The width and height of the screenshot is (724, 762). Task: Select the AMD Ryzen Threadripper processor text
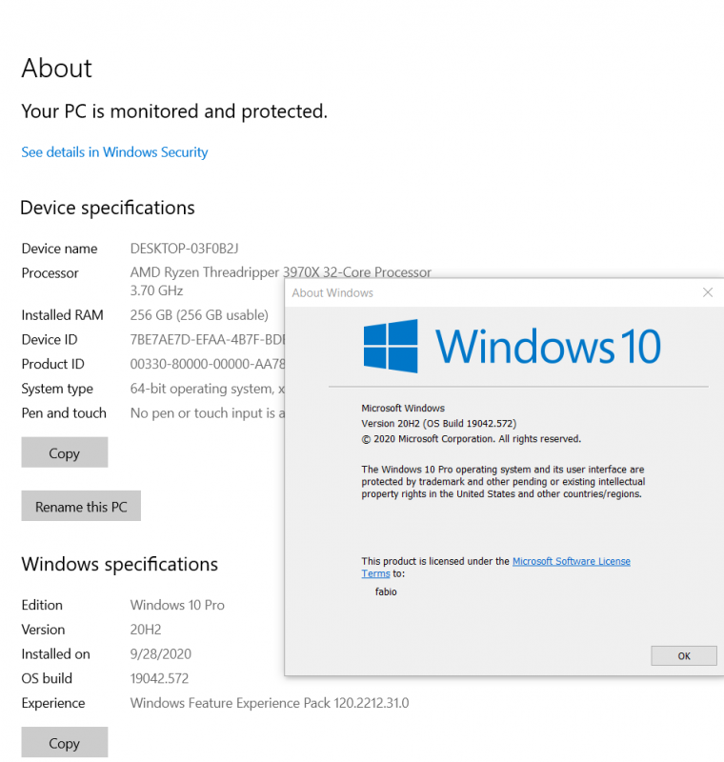pos(280,272)
